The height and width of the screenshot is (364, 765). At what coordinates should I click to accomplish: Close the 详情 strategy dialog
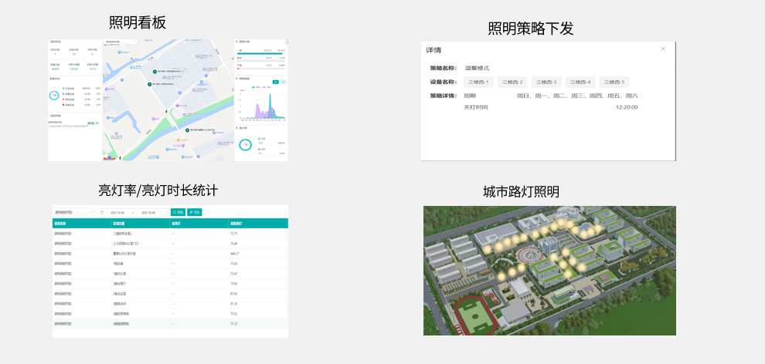point(662,49)
